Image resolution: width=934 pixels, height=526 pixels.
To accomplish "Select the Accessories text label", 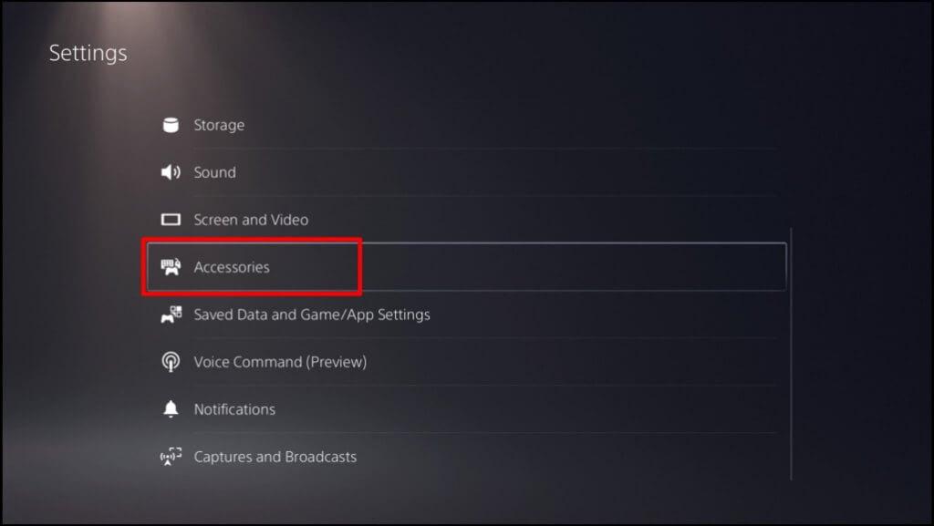I will pyautogui.click(x=232, y=267).
